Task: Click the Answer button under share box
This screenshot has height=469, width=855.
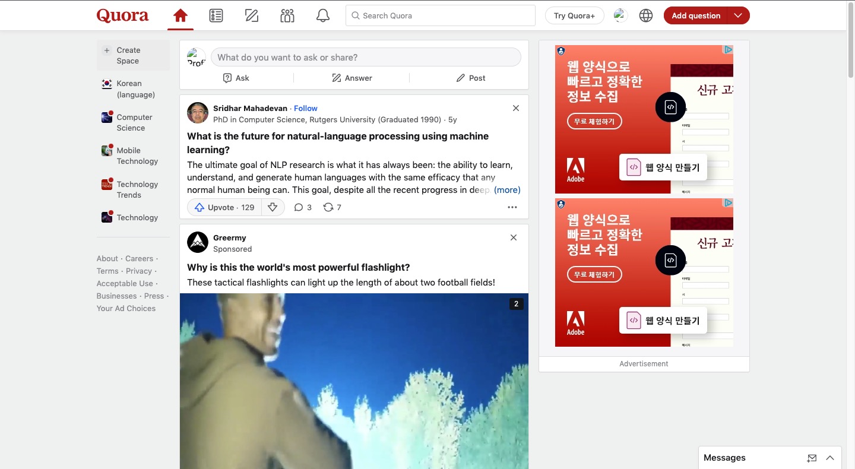Action: tap(351, 78)
